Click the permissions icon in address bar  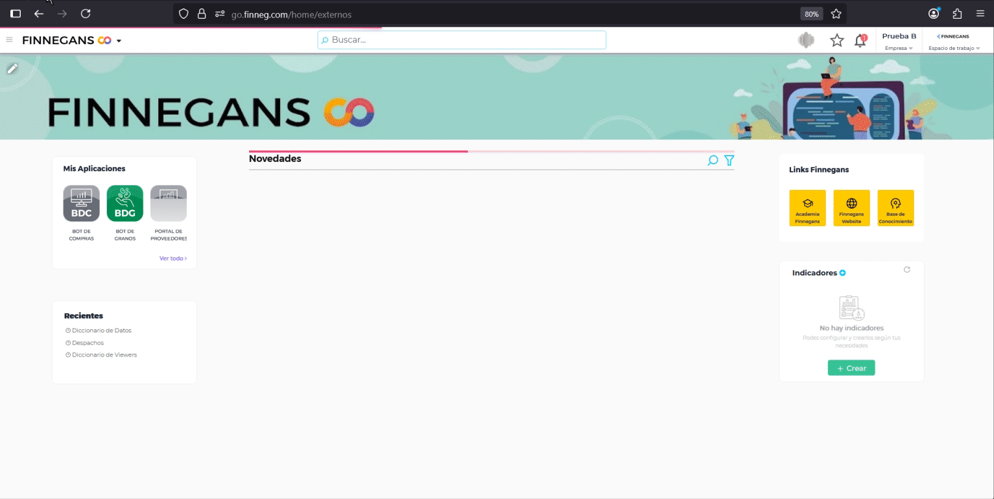220,14
